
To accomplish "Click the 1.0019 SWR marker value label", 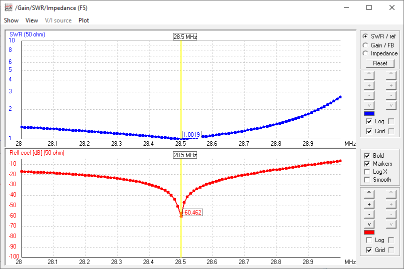I will (x=192, y=135).
